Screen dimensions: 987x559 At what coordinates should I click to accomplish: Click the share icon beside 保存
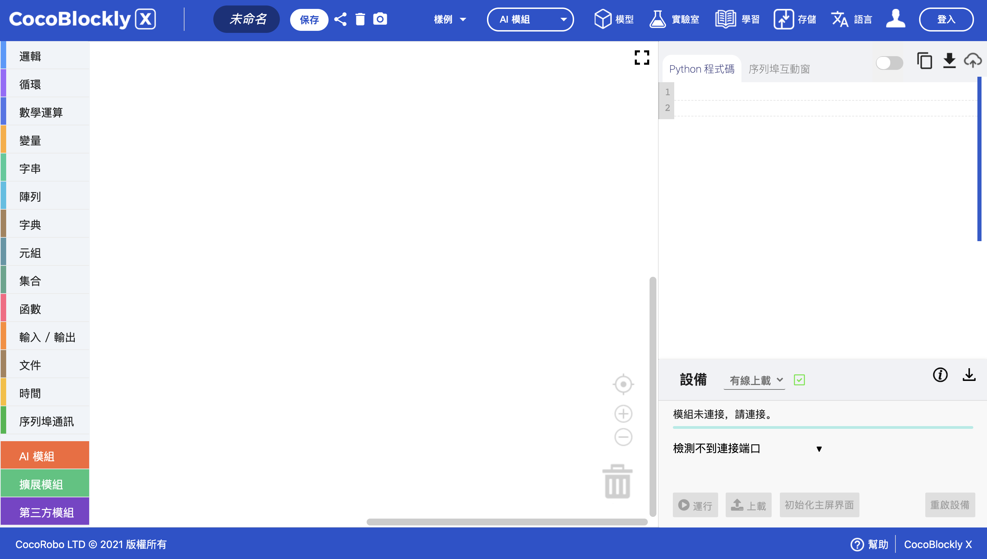pos(340,19)
